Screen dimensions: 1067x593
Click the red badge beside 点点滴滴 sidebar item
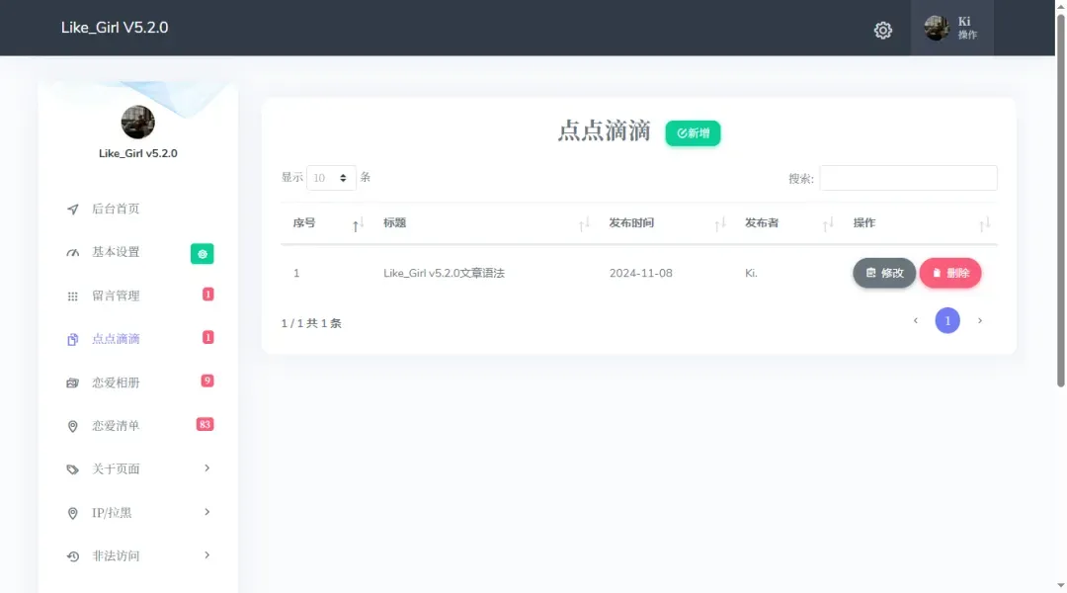coord(208,337)
